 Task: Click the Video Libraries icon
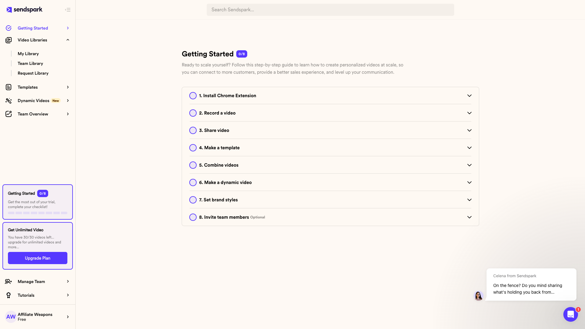9,40
